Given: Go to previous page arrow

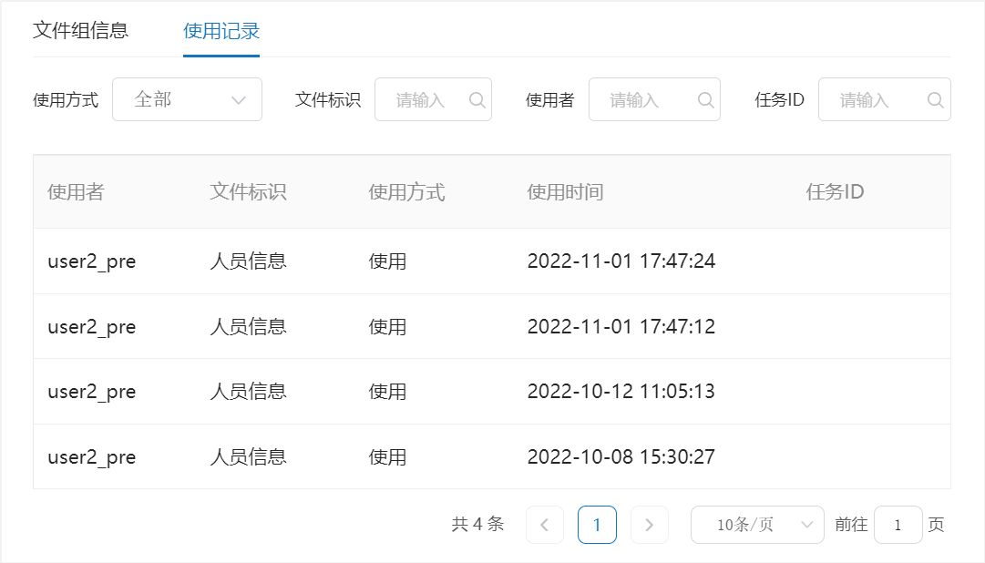Looking at the screenshot, I should [545, 525].
